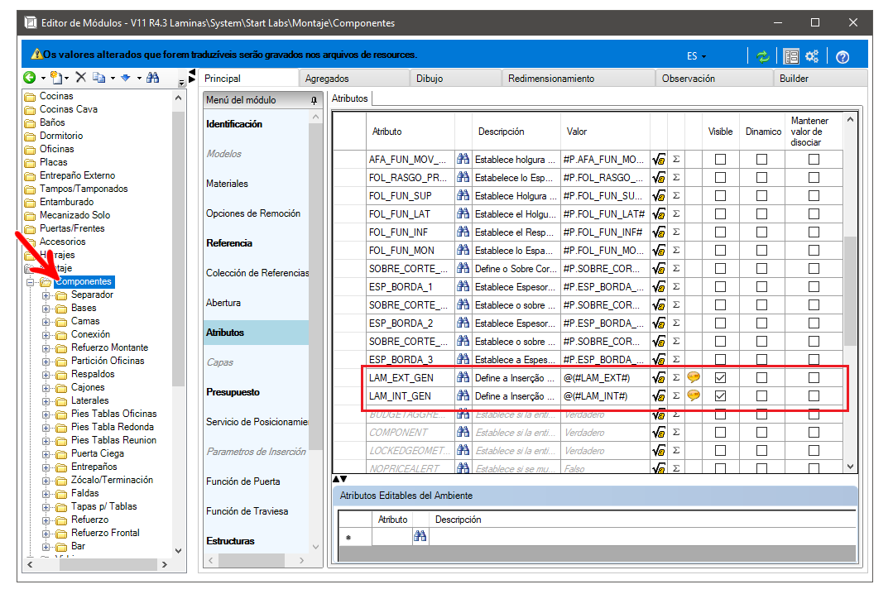This screenshot has height=594, width=893.
Task: Expand the Cajones tree folder
Action: pos(46,388)
